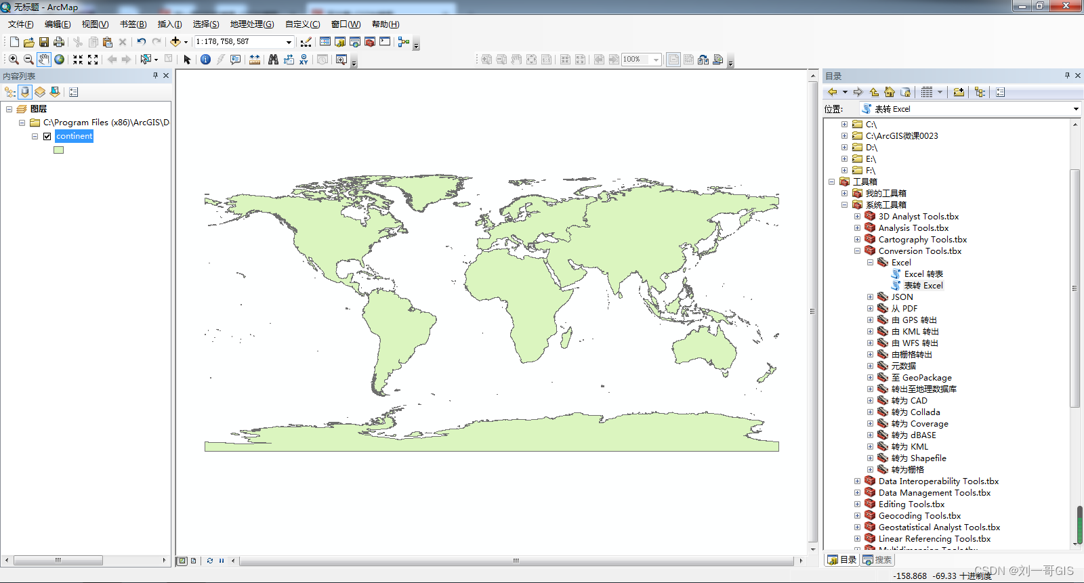Open the Catalog location dropdown
This screenshot has height=583, width=1084.
[x=1076, y=109]
